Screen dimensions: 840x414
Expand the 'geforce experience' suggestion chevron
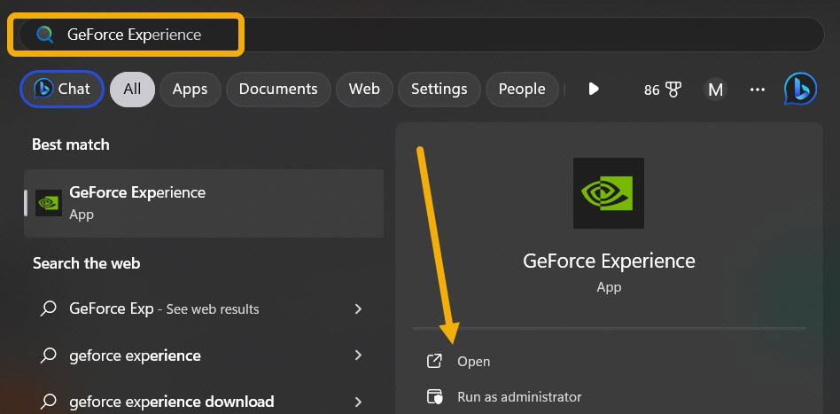(358, 355)
